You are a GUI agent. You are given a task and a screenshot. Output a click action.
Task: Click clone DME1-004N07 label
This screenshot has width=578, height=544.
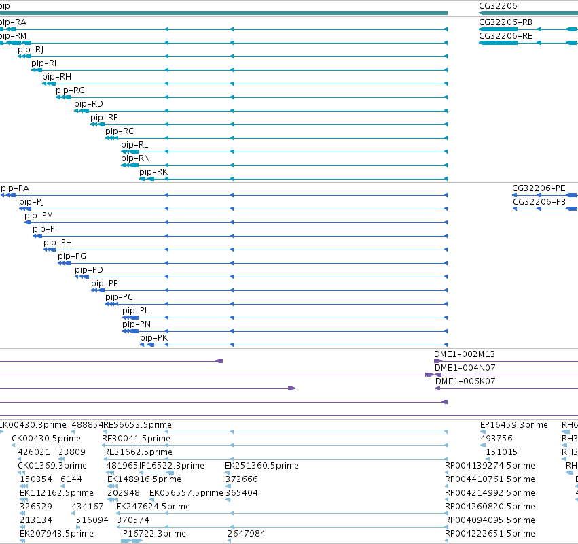click(465, 368)
